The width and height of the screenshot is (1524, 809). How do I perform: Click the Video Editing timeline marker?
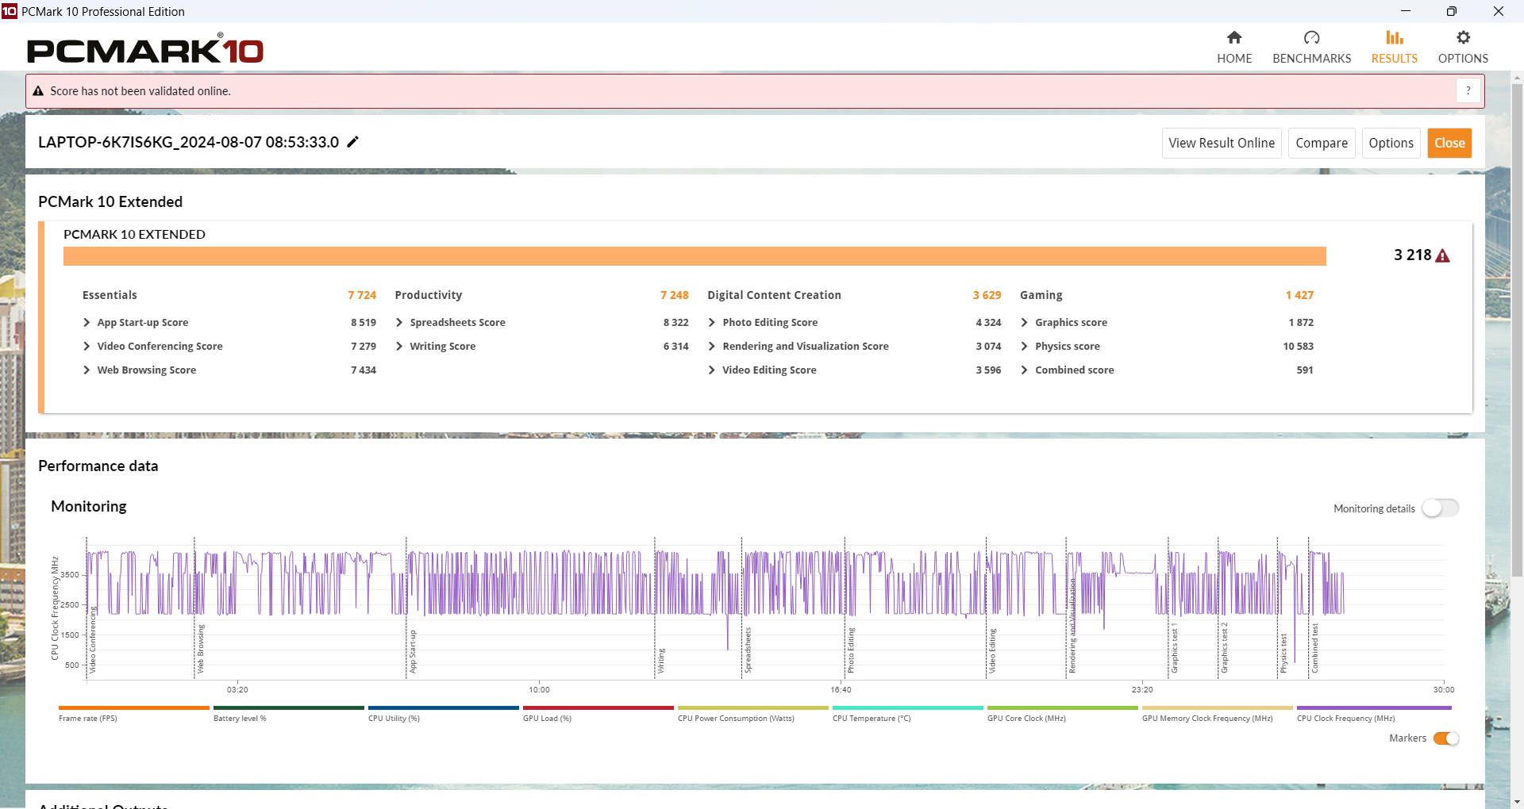(992, 650)
